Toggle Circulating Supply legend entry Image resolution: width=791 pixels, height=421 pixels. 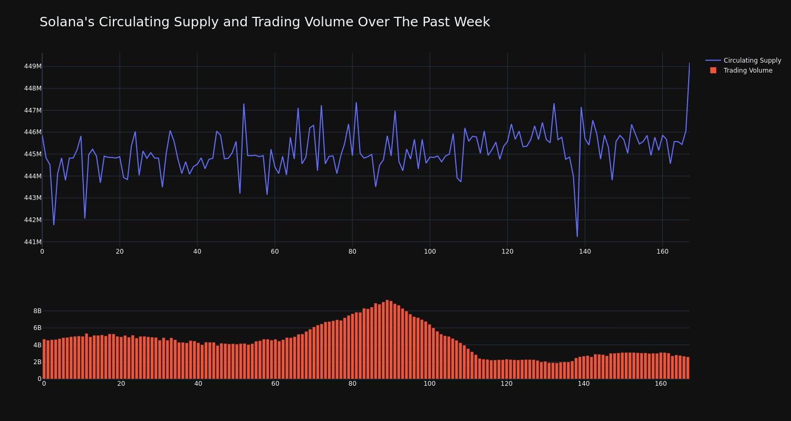pos(743,61)
